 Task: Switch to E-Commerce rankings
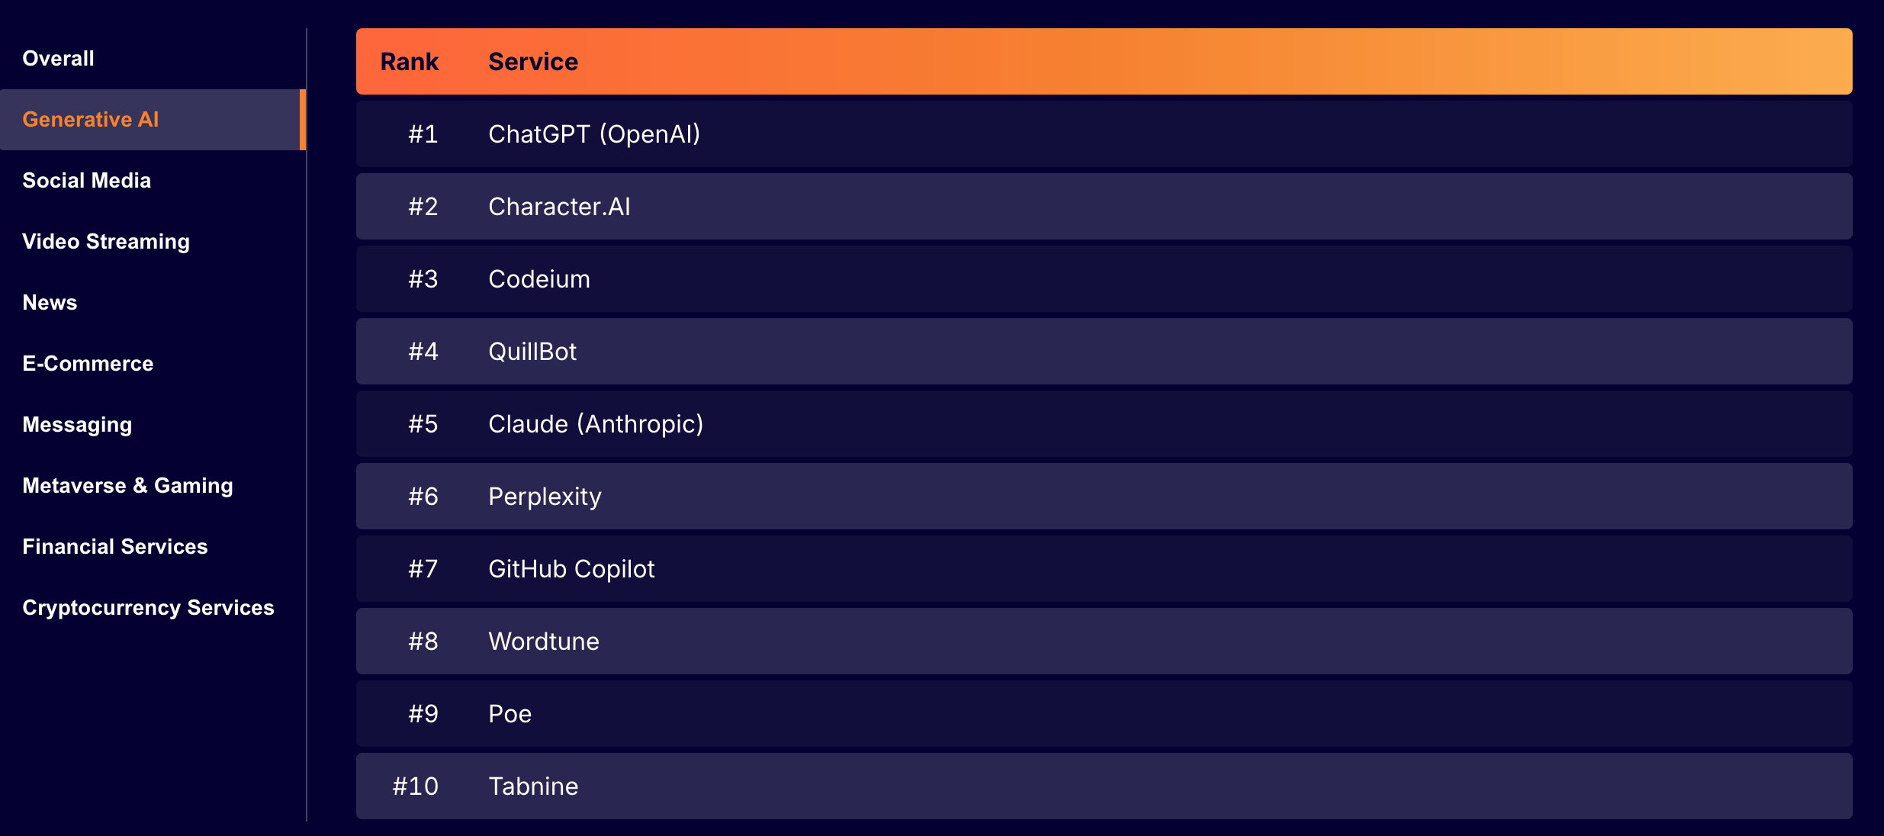pos(88,364)
